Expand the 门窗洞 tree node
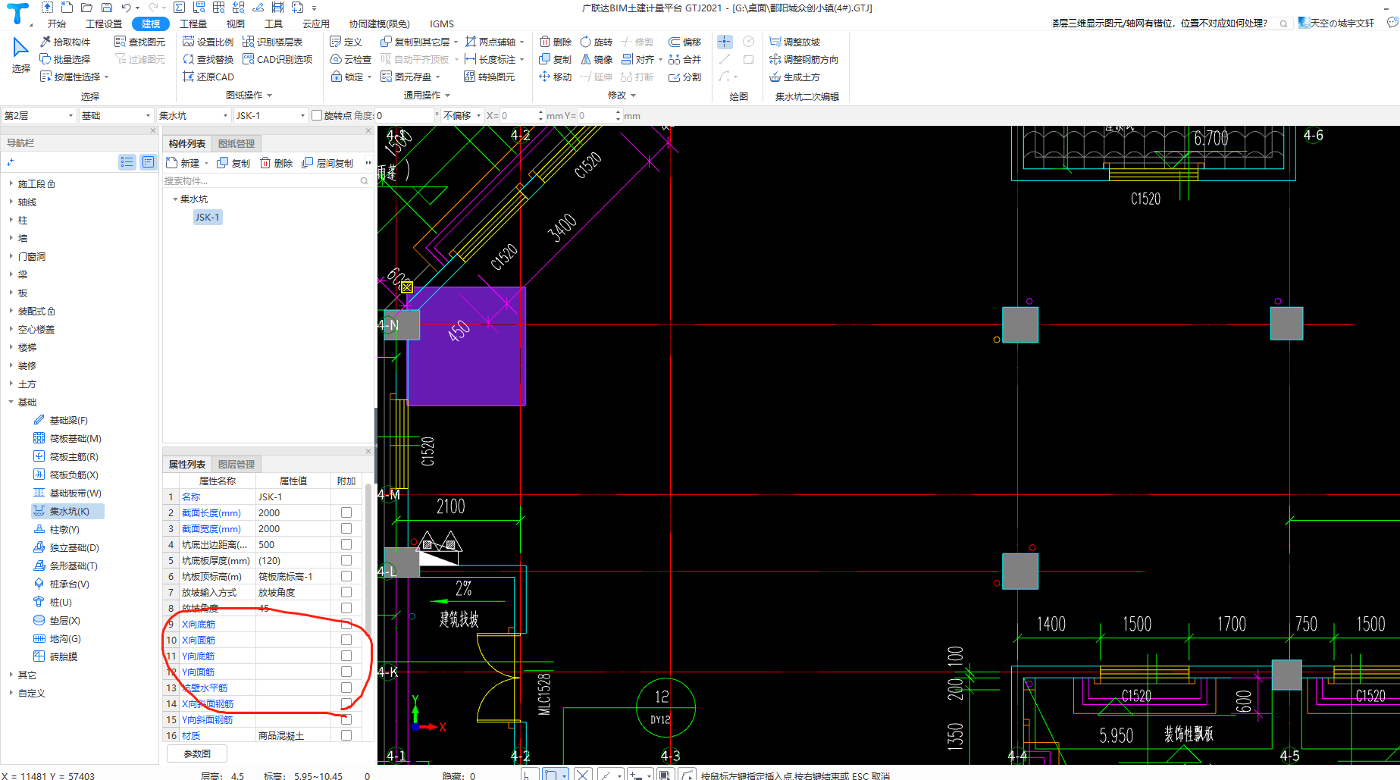 point(11,256)
